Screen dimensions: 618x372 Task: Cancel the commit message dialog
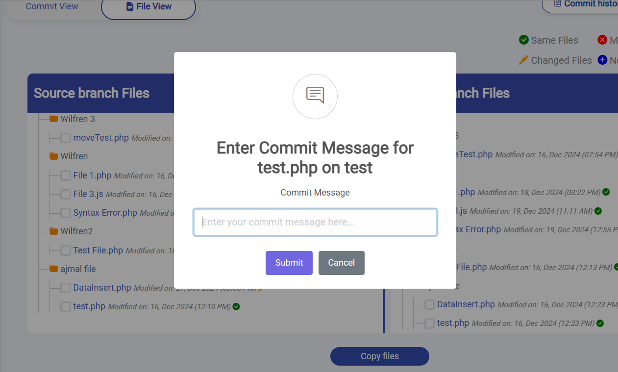pos(342,263)
